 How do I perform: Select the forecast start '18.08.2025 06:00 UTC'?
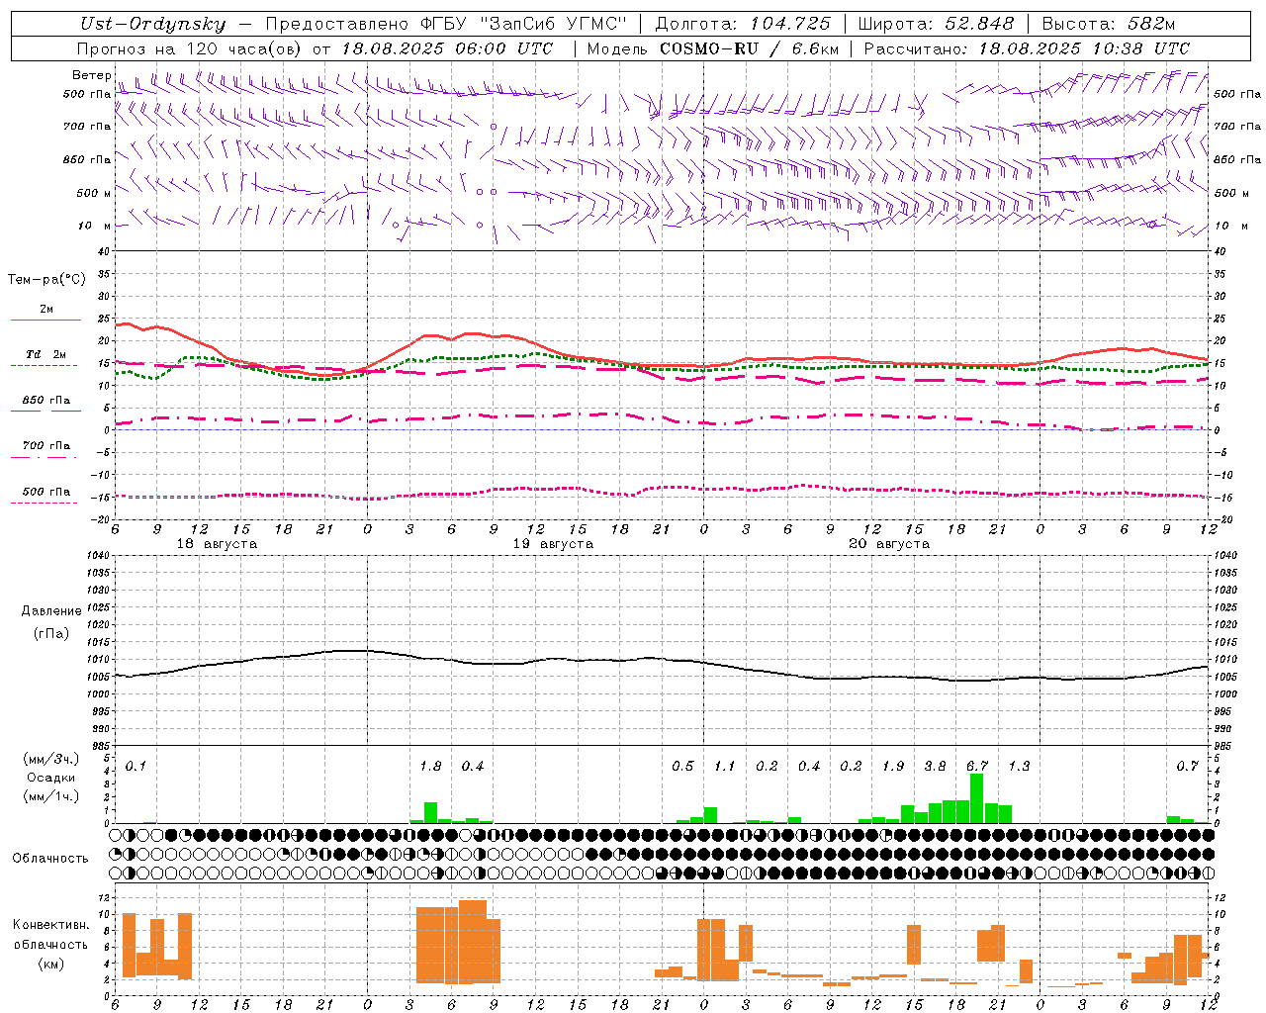coord(447,48)
